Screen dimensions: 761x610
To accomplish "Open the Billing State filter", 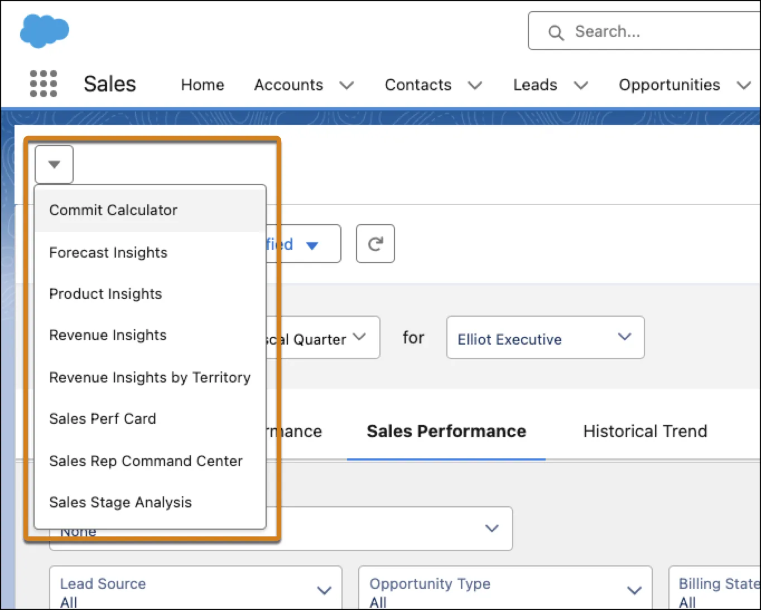I will (715, 588).
